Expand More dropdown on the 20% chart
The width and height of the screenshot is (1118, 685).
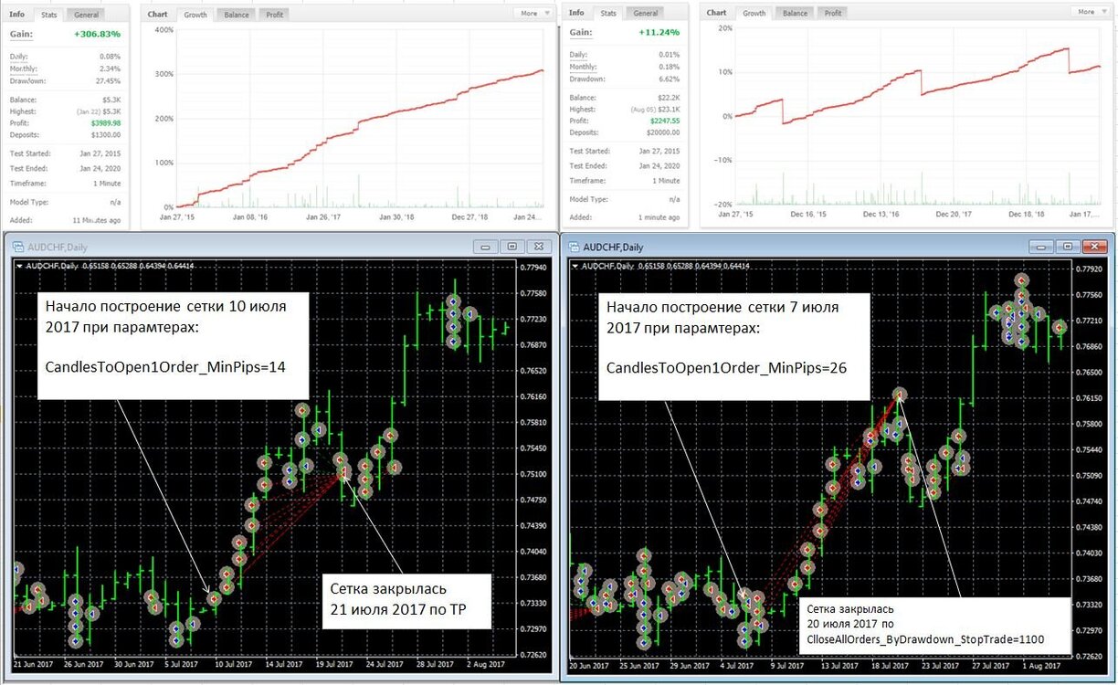[1091, 12]
